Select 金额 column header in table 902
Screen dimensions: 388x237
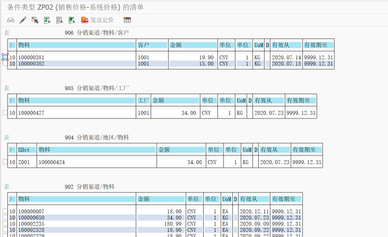[x=161, y=199]
